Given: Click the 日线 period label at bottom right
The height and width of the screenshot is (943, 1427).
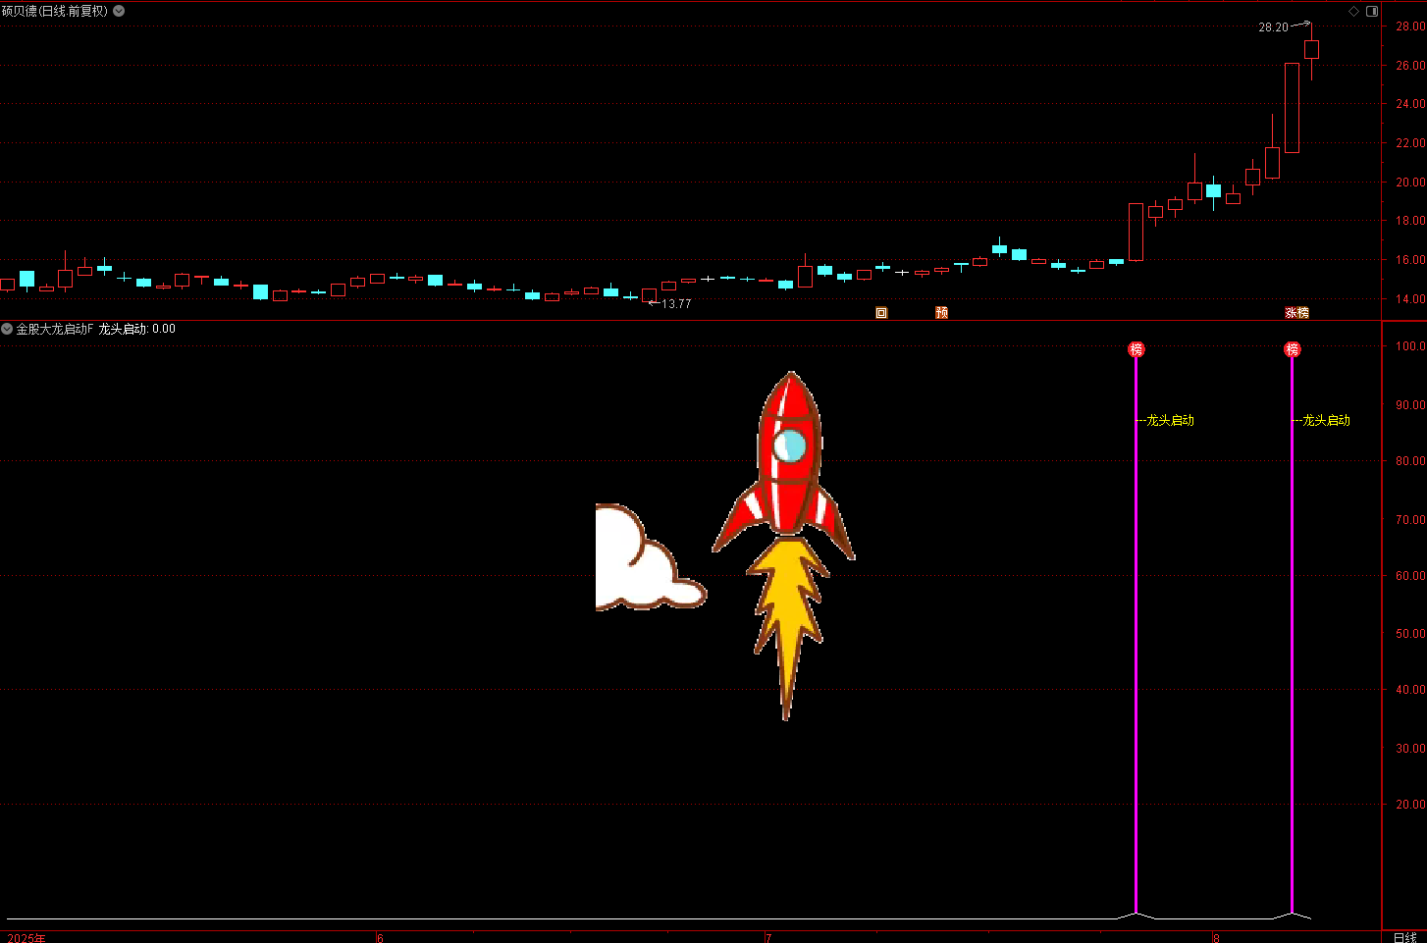Looking at the screenshot, I should (x=1405, y=937).
